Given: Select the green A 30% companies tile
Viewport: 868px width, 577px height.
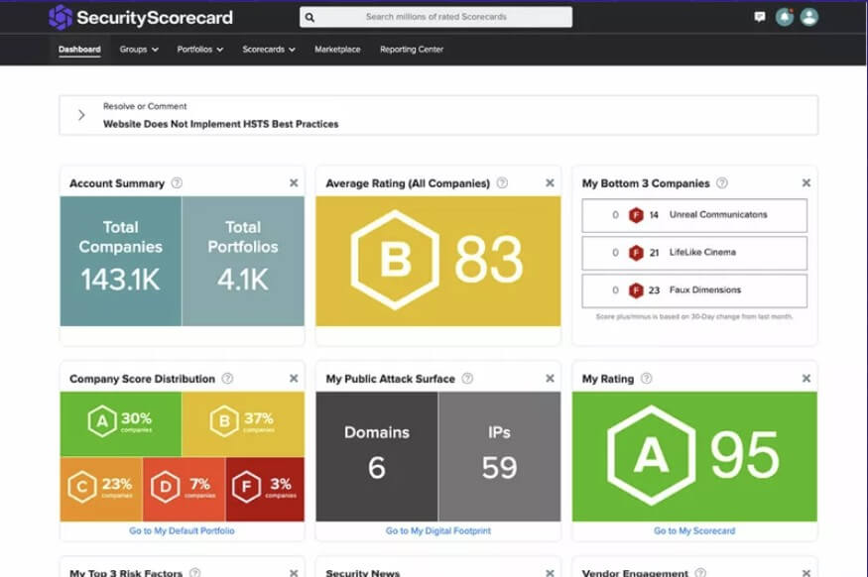Looking at the screenshot, I should coord(121,423).
